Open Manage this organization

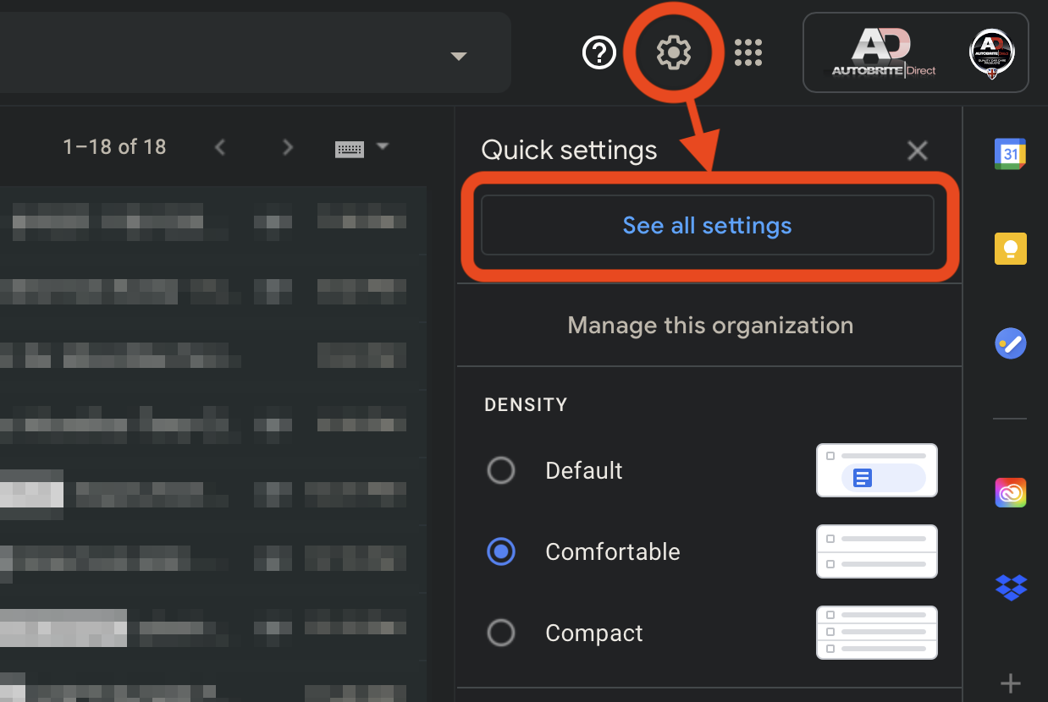tap(709, 325)
